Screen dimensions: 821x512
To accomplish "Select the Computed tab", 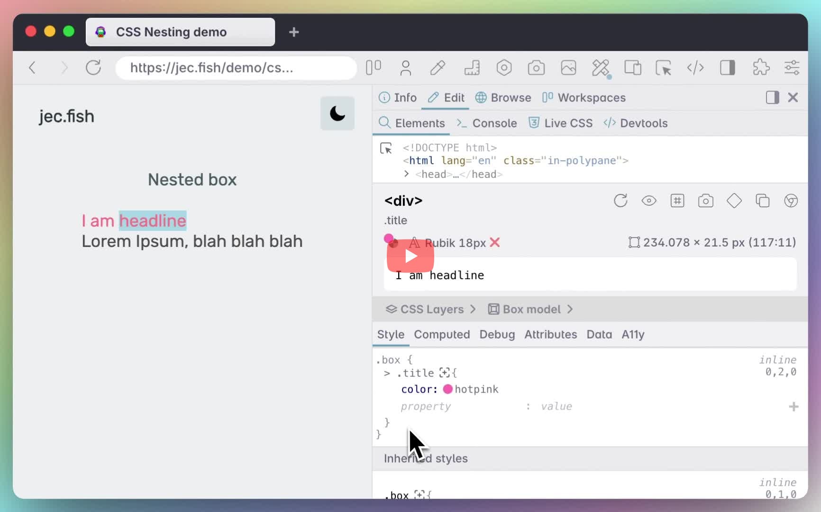I will 442,335.
